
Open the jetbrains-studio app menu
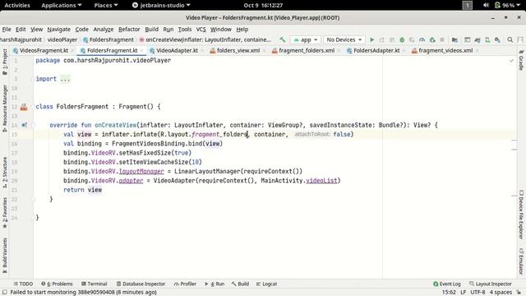[161, 6]
